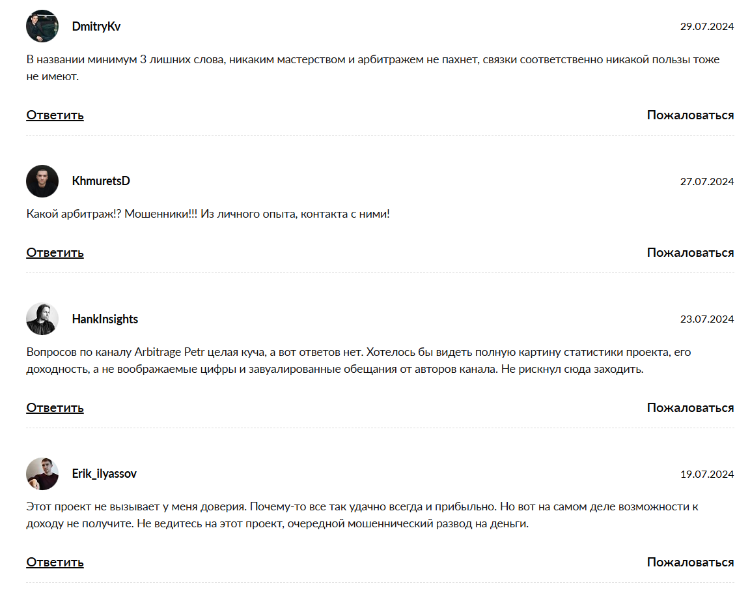Report Erik_ilyassov's comment with Пожаловаться

click(690, 562)
